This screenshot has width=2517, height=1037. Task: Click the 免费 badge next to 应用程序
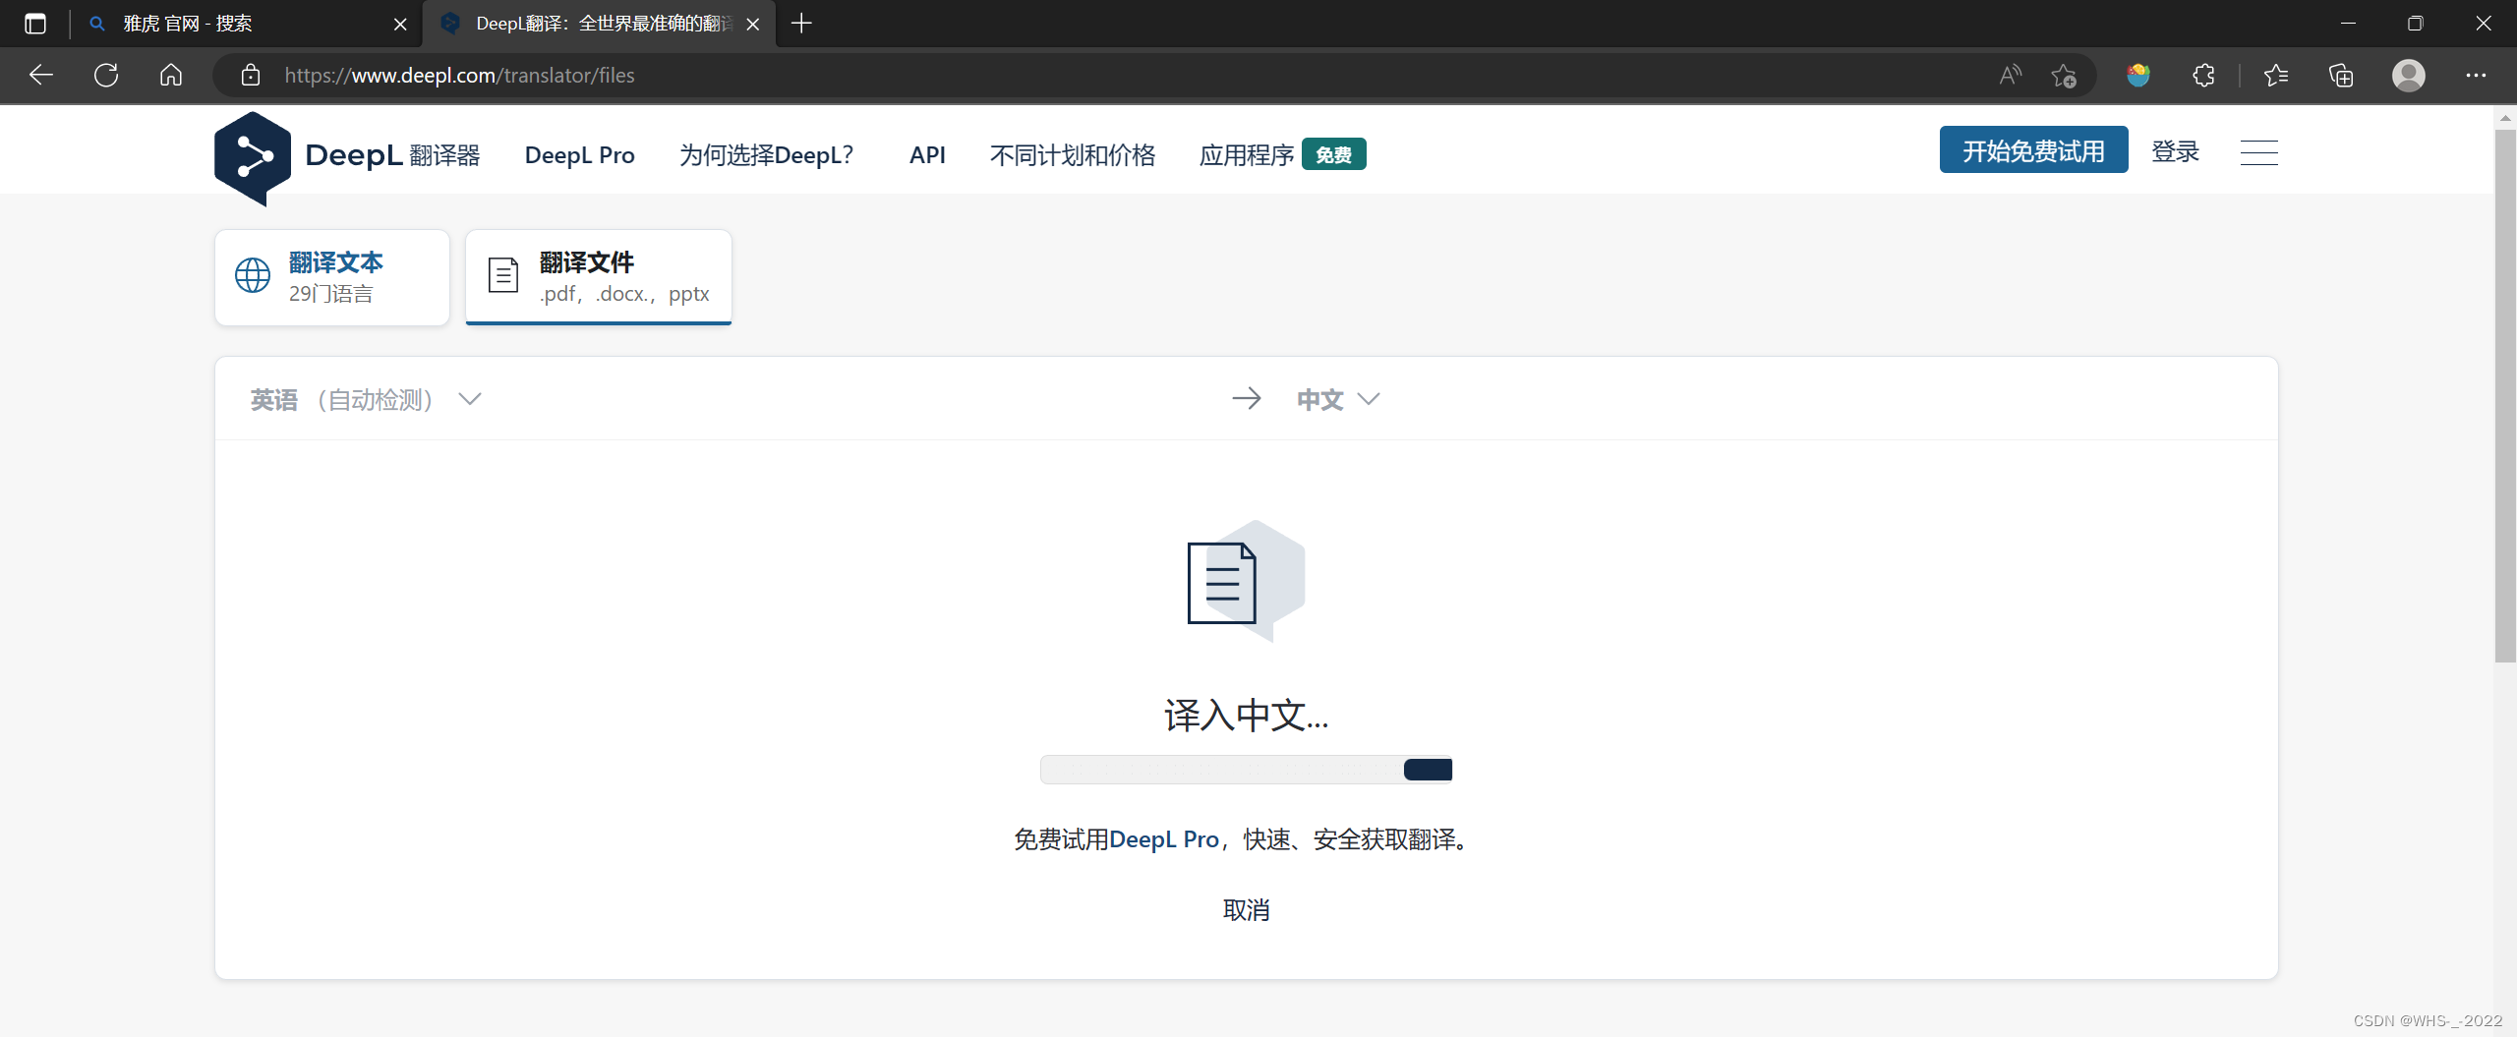pyautogui.click(x=1334, y=154)
